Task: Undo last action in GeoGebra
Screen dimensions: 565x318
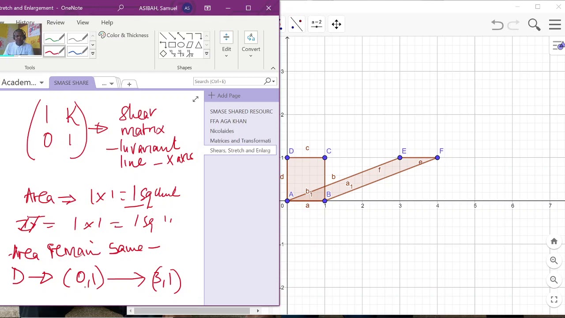Action: tap(497, 25)
